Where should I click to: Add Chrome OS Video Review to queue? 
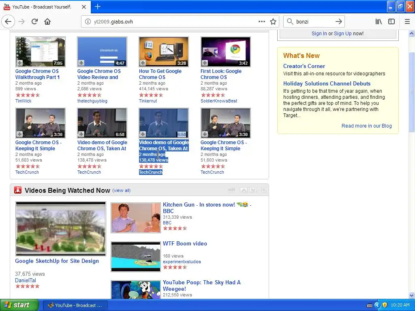pyautogui.click(x=81, y=63)
